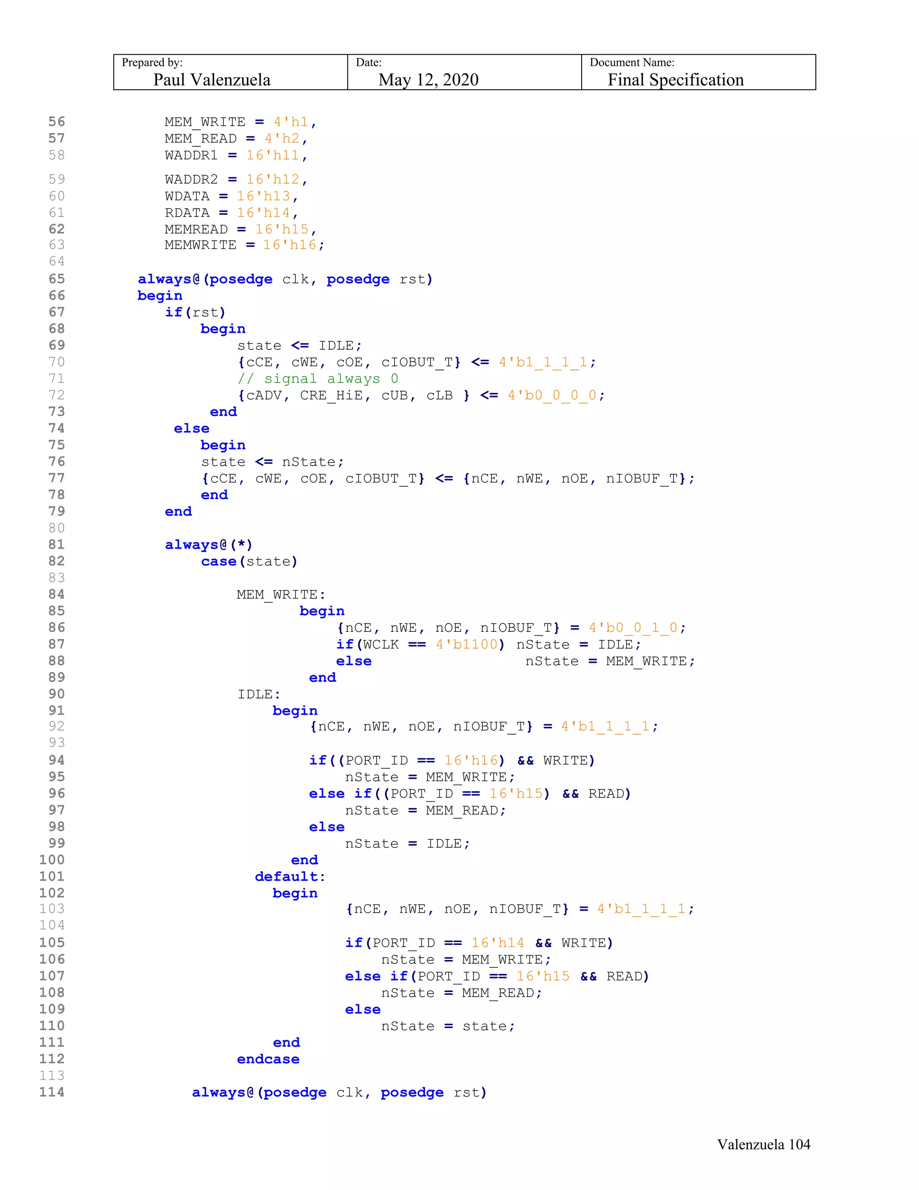Screen dimensions: 919x1190
Task: Click the author name Paul Valenzuela
Action: pos(212,80)
